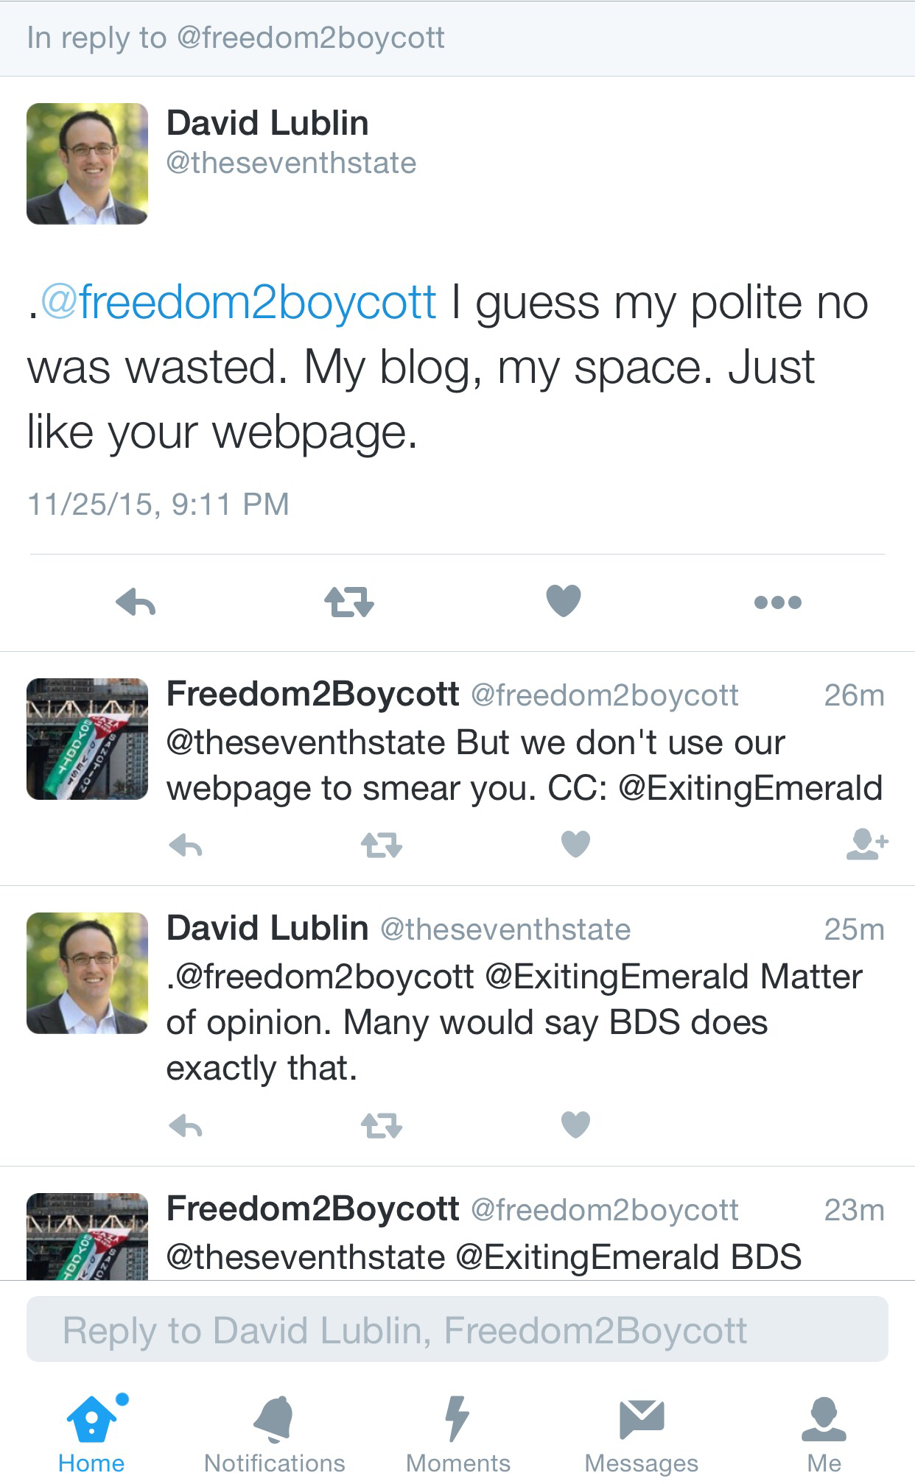915x1484 pixels.
Task: Retweet David Lublin's 25m tweet
Action: pos(382,1125)
